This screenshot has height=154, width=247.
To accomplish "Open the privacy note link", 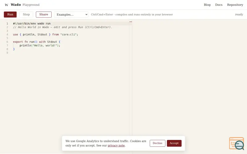I will coord(116,145).
